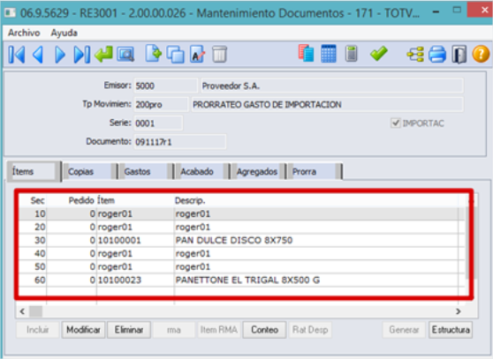Click the Tp Movimien field 200pro
Image resolution: width=493 pixels, height=359 pixels.
161,104
